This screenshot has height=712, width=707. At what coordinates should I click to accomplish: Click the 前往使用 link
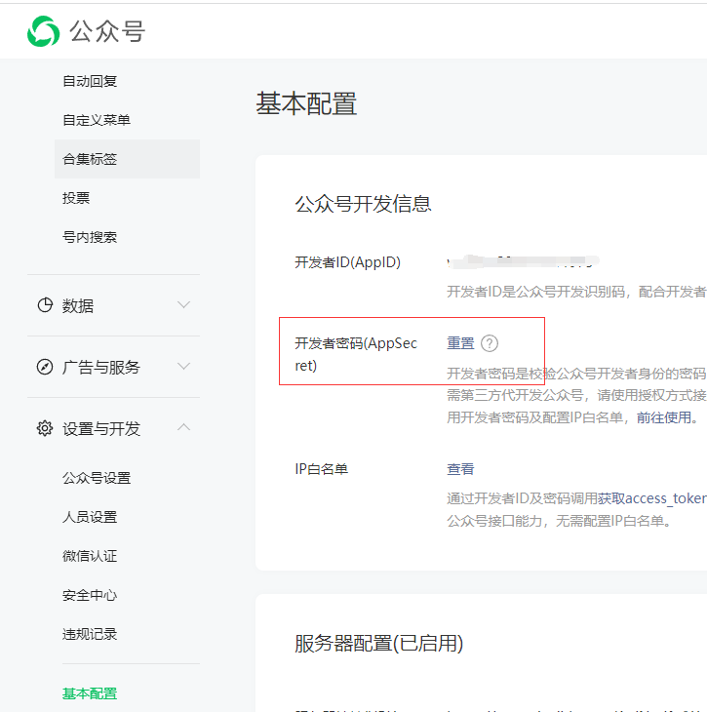coord(664,417)
